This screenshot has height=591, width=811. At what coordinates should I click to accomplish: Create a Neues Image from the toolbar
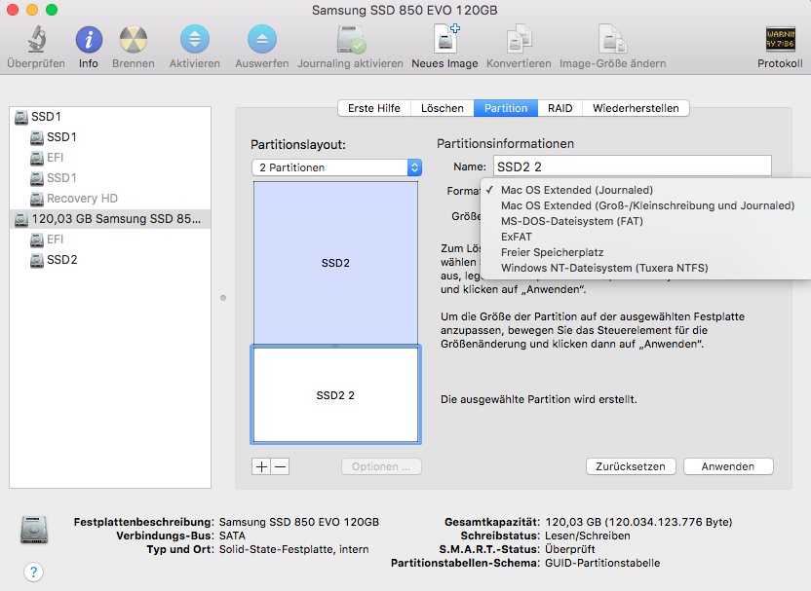click(445, 39)
